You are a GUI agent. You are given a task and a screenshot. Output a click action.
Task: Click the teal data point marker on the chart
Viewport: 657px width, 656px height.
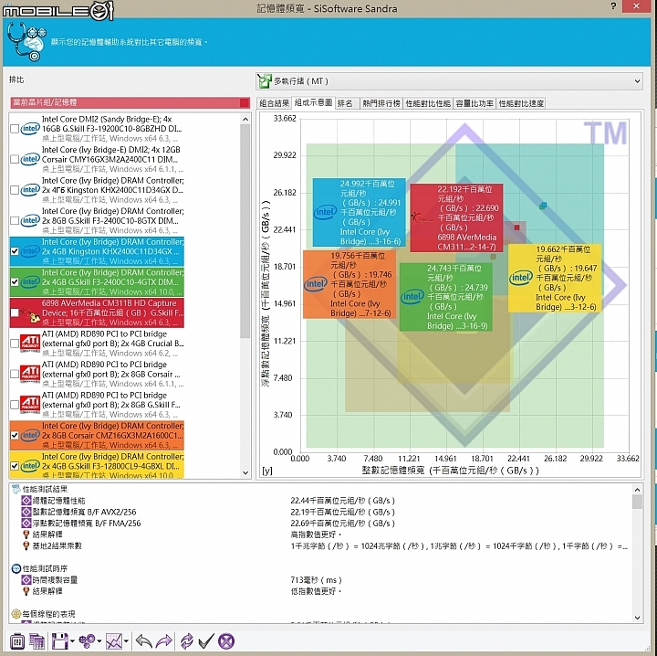pyautogui.click(x=543, y=206)
